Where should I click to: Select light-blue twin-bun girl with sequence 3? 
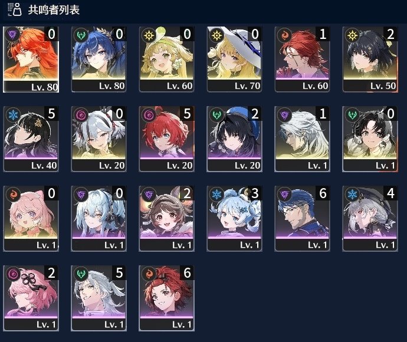(x=234, y=219)
